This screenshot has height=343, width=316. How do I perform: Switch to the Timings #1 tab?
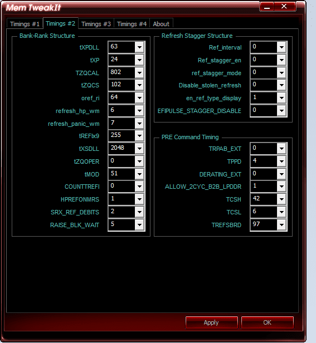tap(25, 24)
